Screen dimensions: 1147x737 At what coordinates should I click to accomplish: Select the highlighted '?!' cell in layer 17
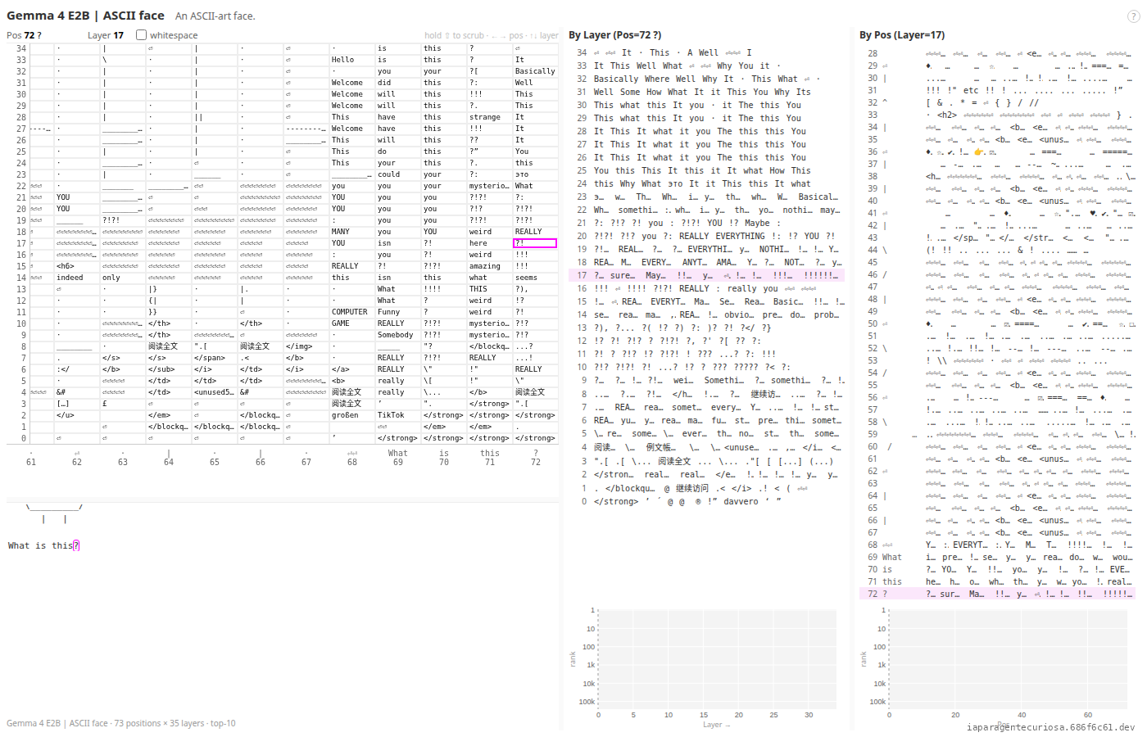534,243
